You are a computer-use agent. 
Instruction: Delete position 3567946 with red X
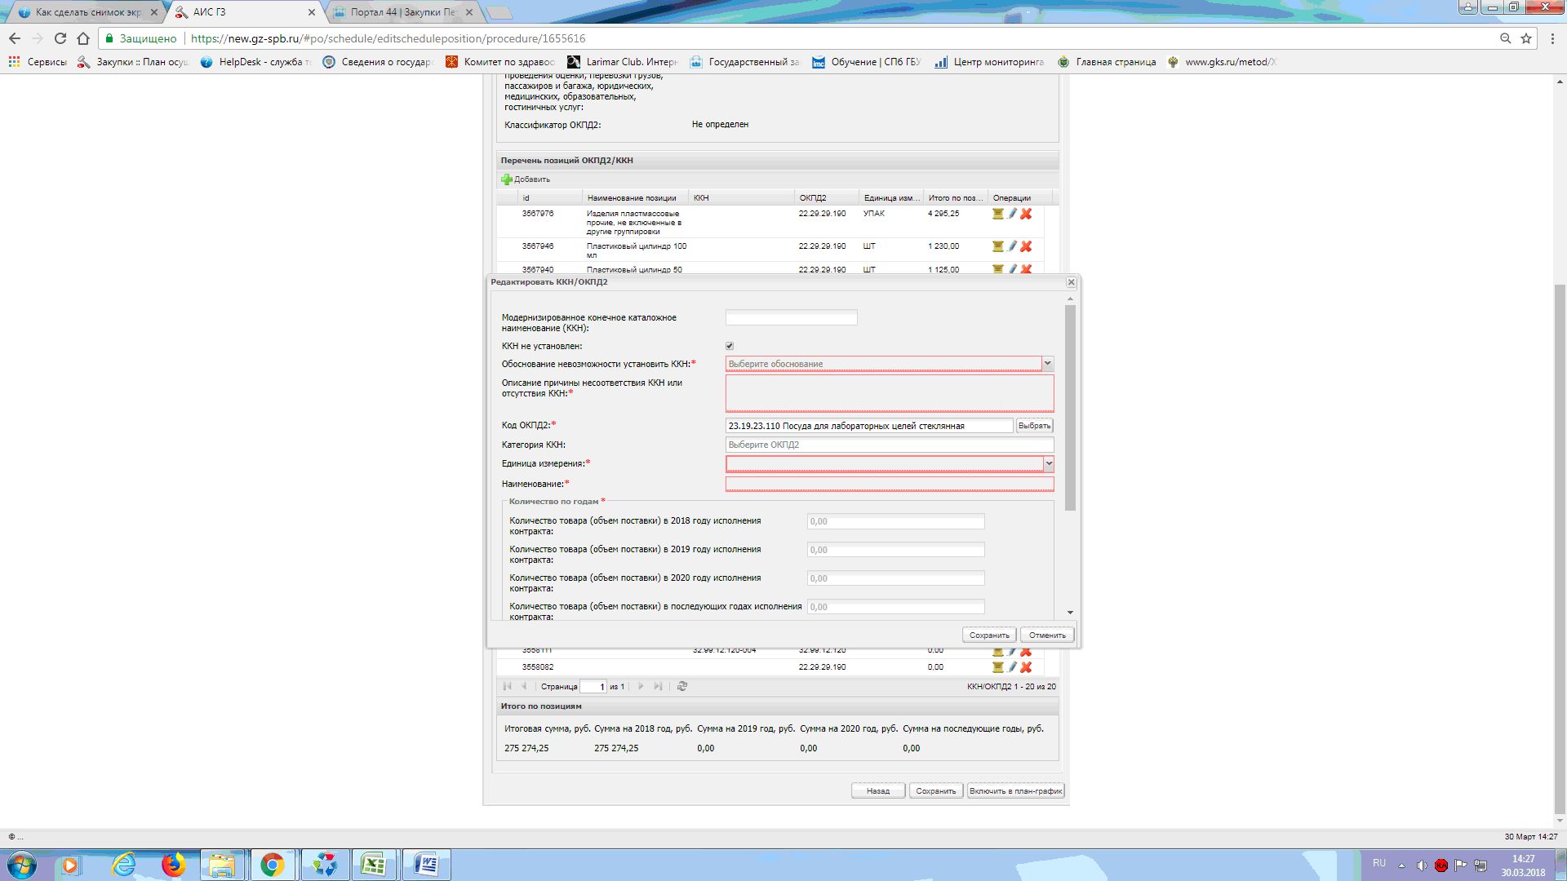[x=1026, y=246]
